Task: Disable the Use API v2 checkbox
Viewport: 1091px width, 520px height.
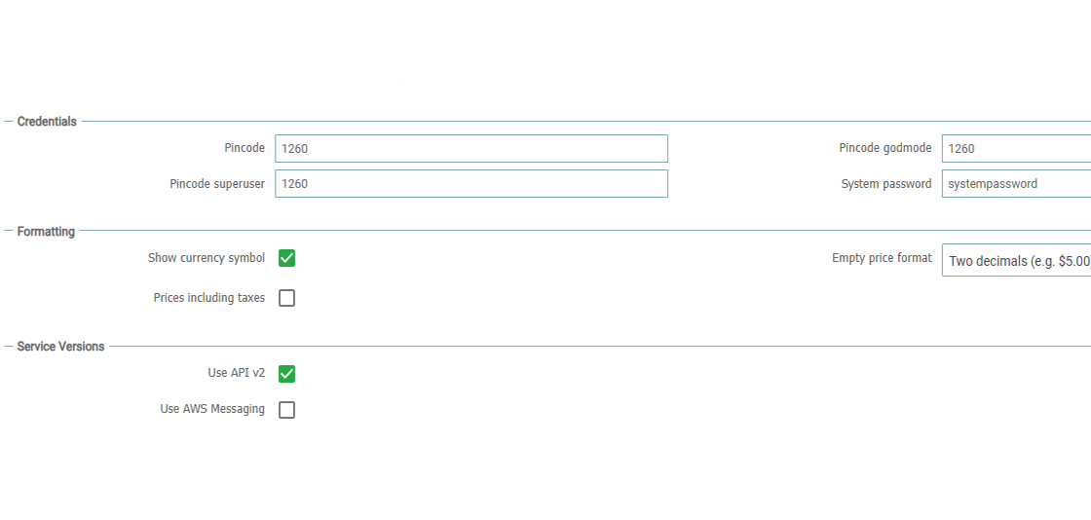Action: [286, 374]
